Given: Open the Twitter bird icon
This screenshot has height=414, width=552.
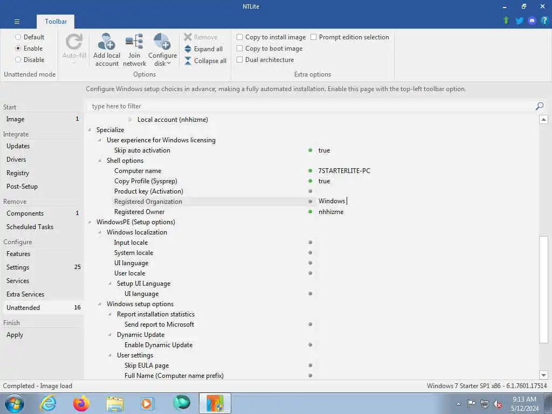Looking at the screenshot, I should 519,20.
